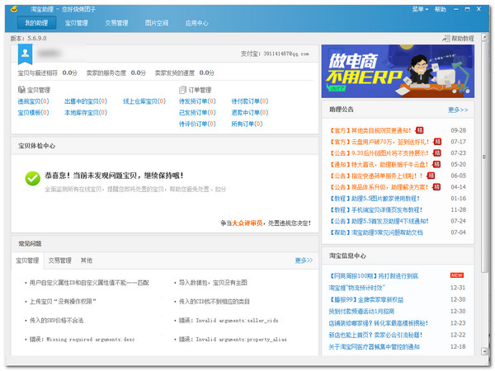Open FAQ 导入数据包，宝贝没有主图
This screenshot has height=371, width=495.
(213, 283)
